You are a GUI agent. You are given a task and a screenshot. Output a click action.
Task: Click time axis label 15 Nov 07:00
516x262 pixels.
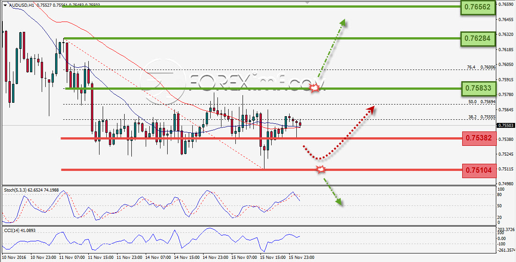click(244, 258)
